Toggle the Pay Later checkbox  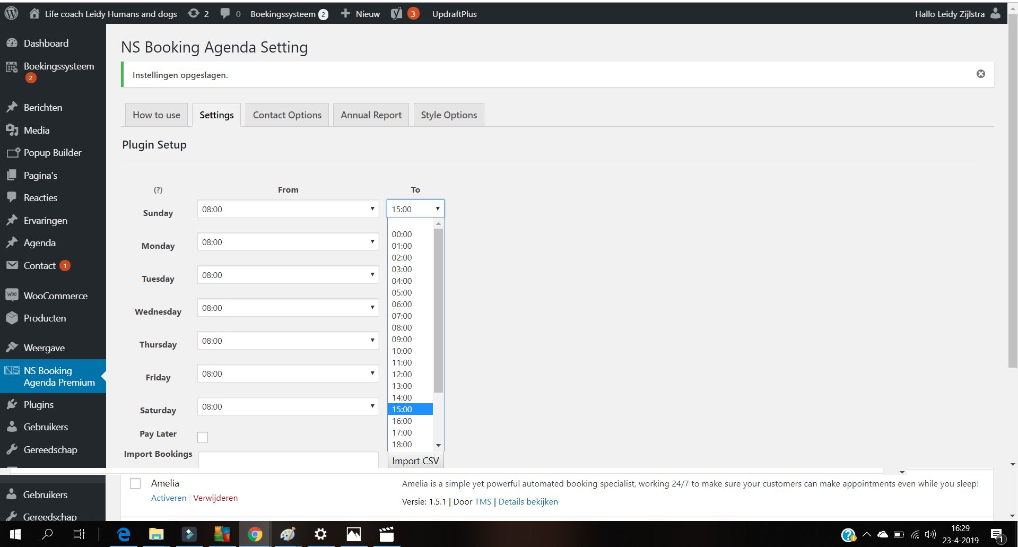tap(203, 437)
